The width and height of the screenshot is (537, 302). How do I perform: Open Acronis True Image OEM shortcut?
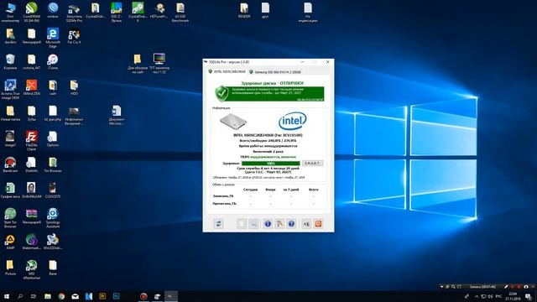tap(10, 90)
